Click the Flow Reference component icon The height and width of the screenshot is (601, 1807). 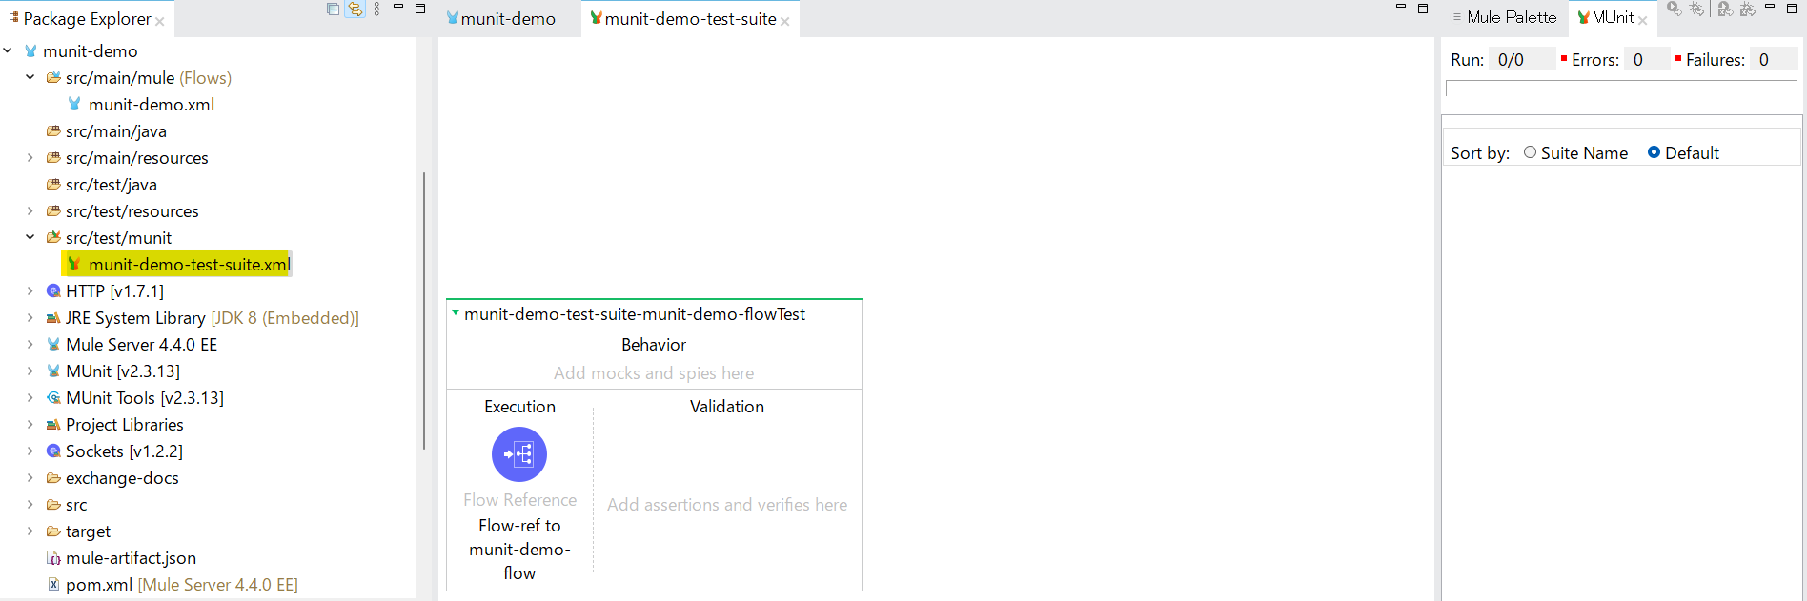[519, 454]
